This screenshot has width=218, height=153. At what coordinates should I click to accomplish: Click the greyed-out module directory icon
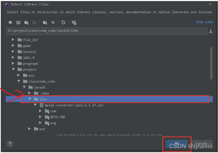(35, 23)
